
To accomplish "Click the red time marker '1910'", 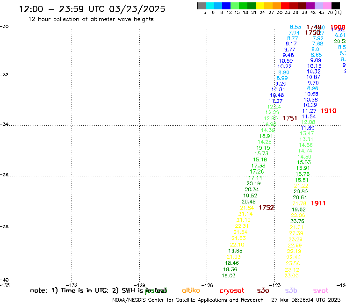I will 329,111.
